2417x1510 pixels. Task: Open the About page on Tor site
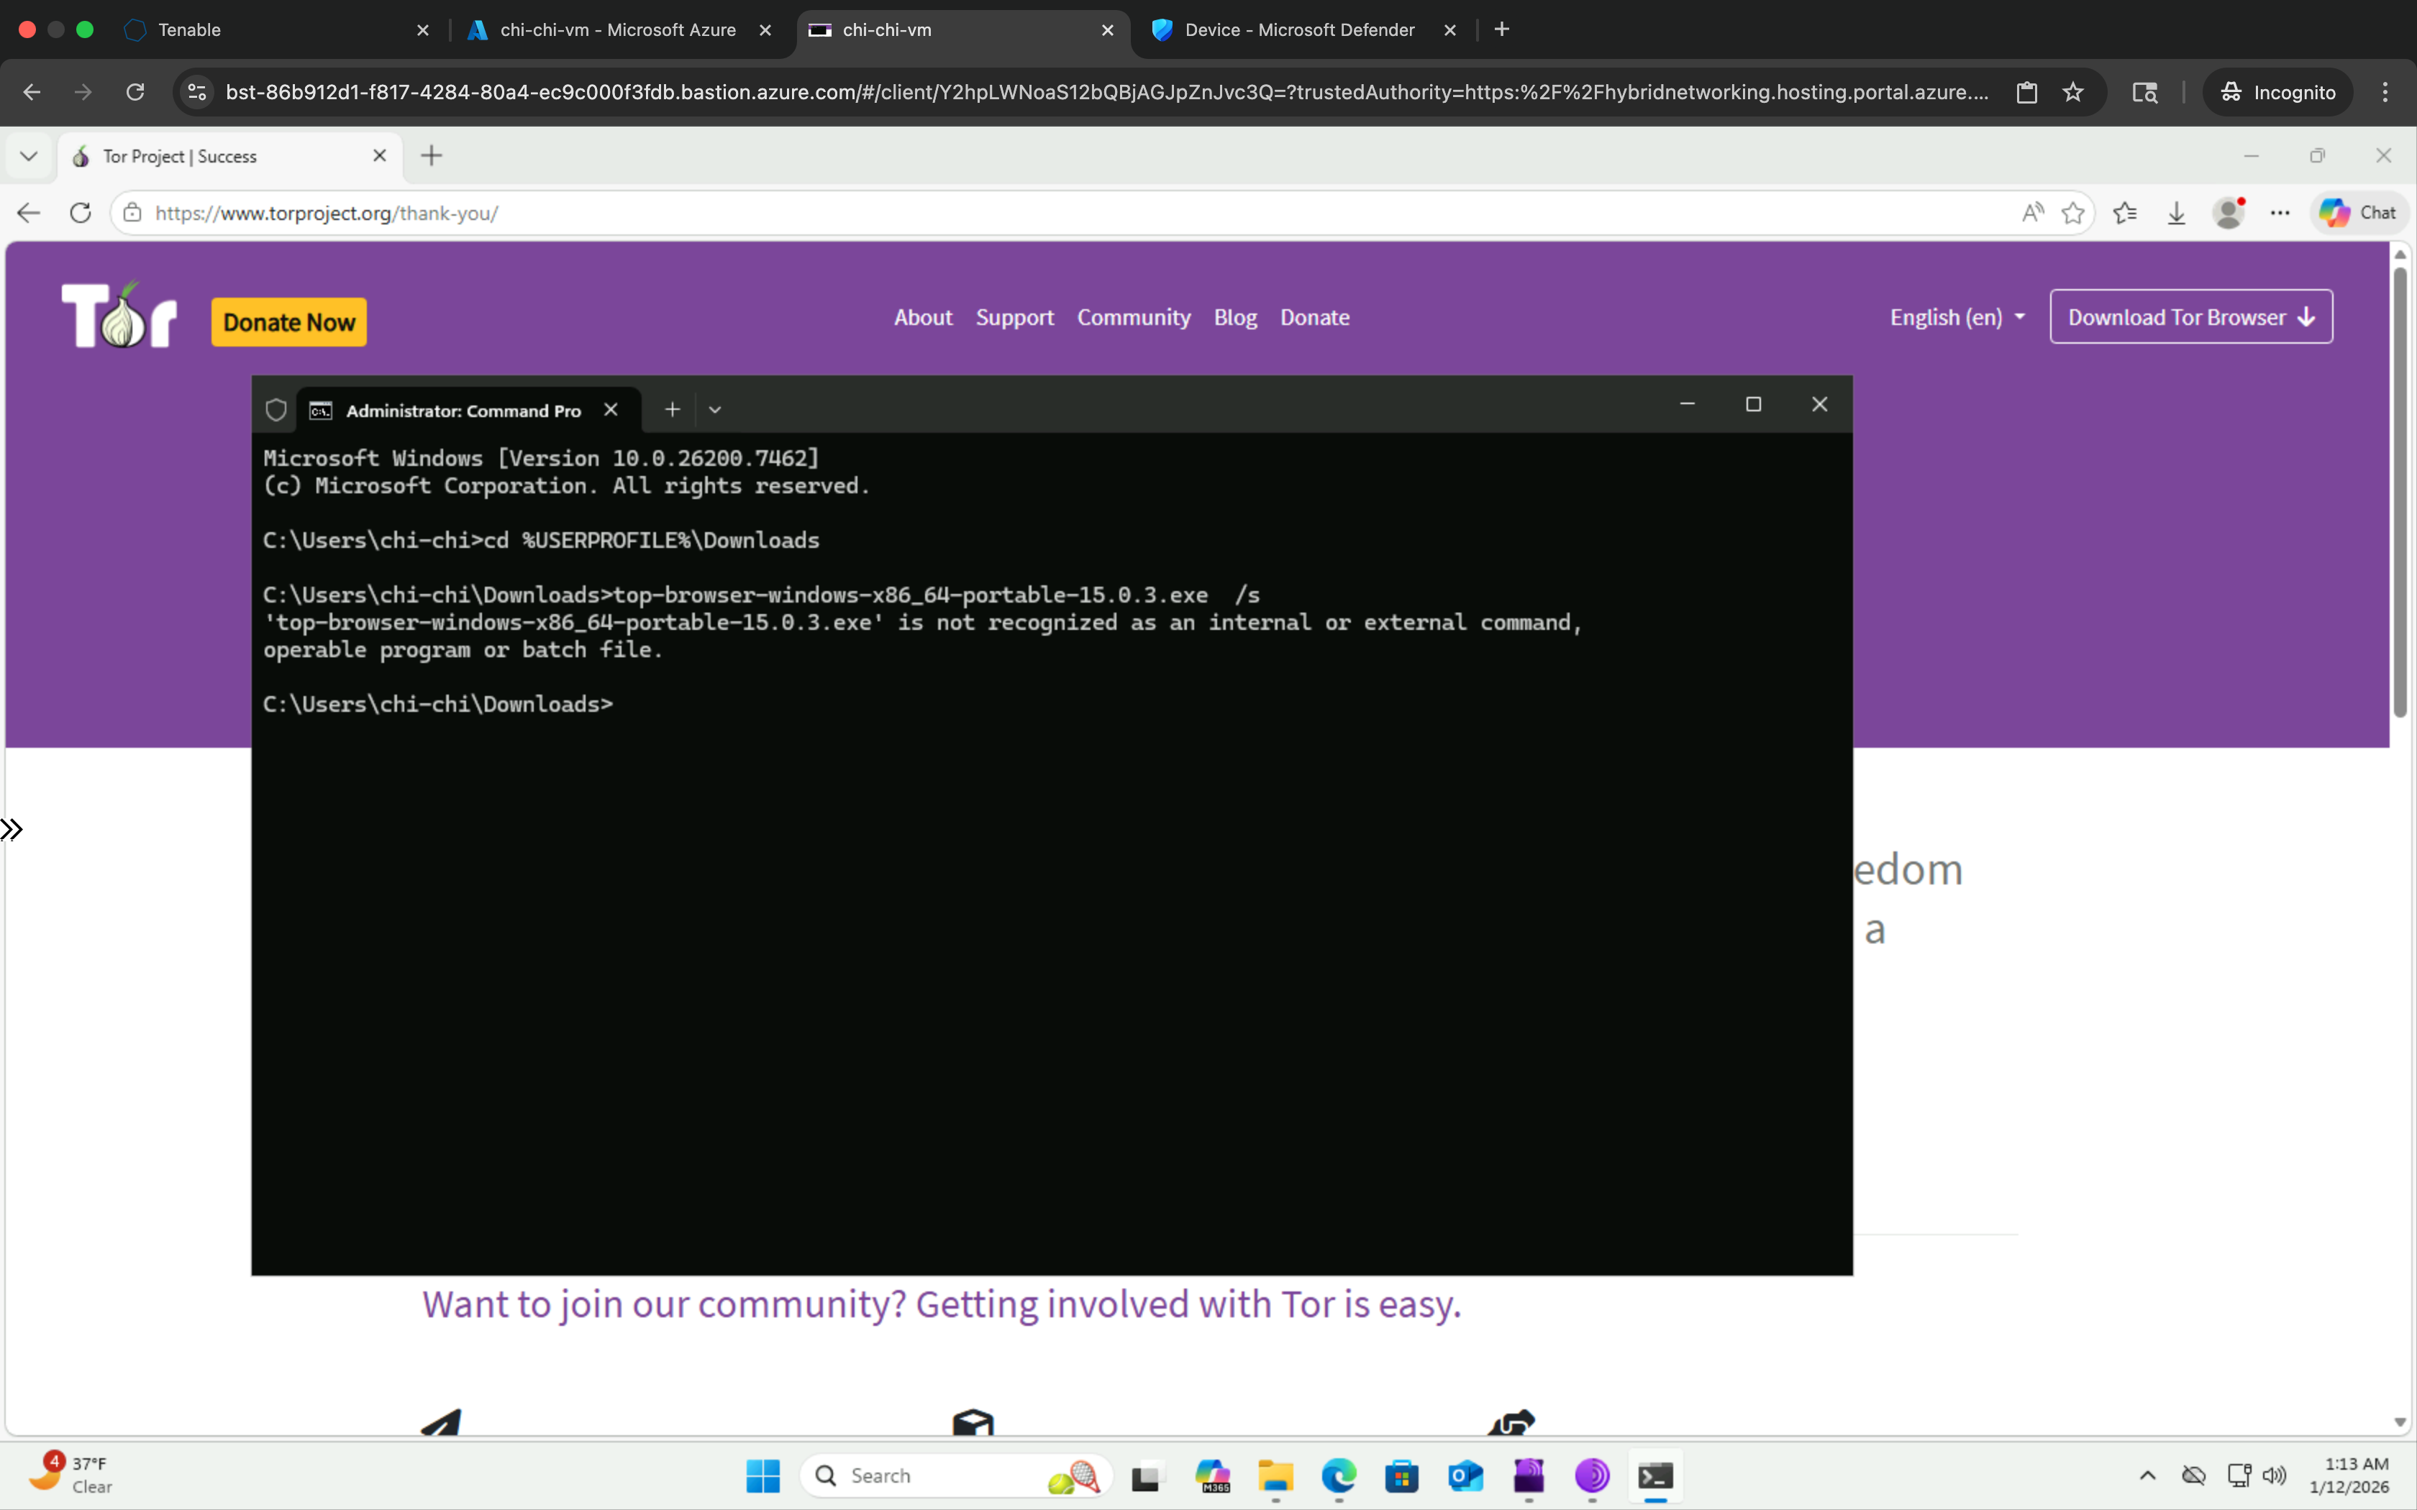pos(923,318)
